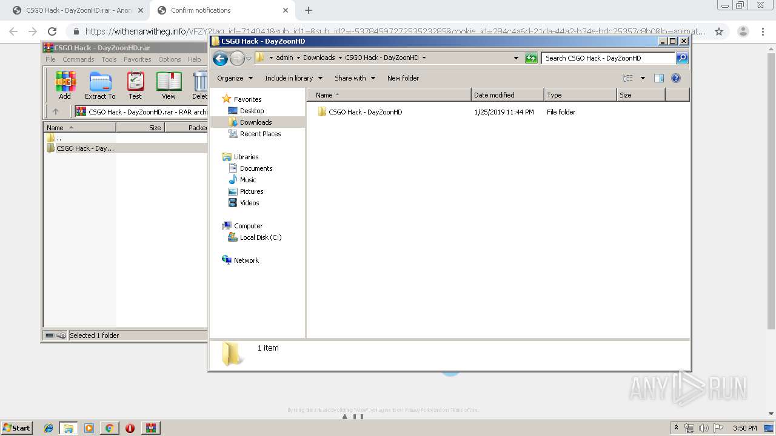Click the Action Center flag tray icon
The width and height of the screenshot is (776, 436).
click(718, 428)
